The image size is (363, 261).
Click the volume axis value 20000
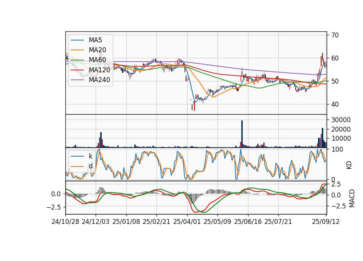[341, 129]
